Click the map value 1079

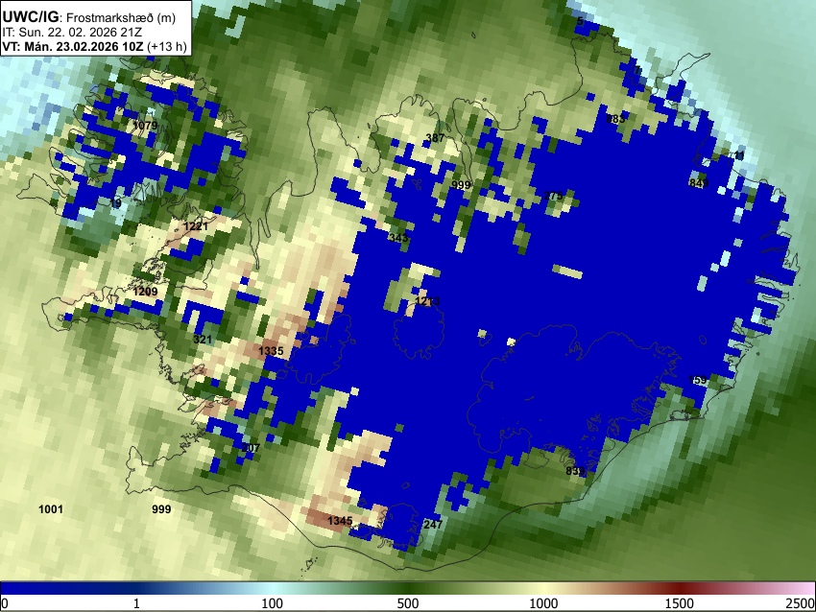pyautogui.click(x=145, y=126)
